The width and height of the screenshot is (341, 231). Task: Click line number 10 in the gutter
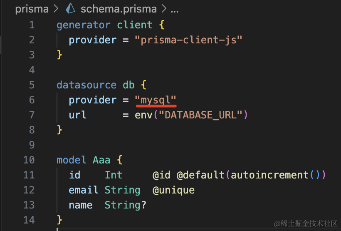(29, 160)
